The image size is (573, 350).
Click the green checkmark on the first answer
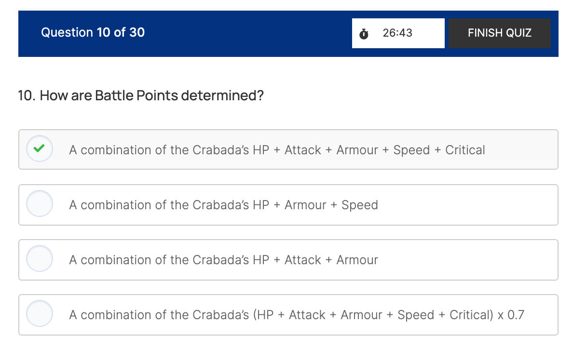click(x=39, y=149)
